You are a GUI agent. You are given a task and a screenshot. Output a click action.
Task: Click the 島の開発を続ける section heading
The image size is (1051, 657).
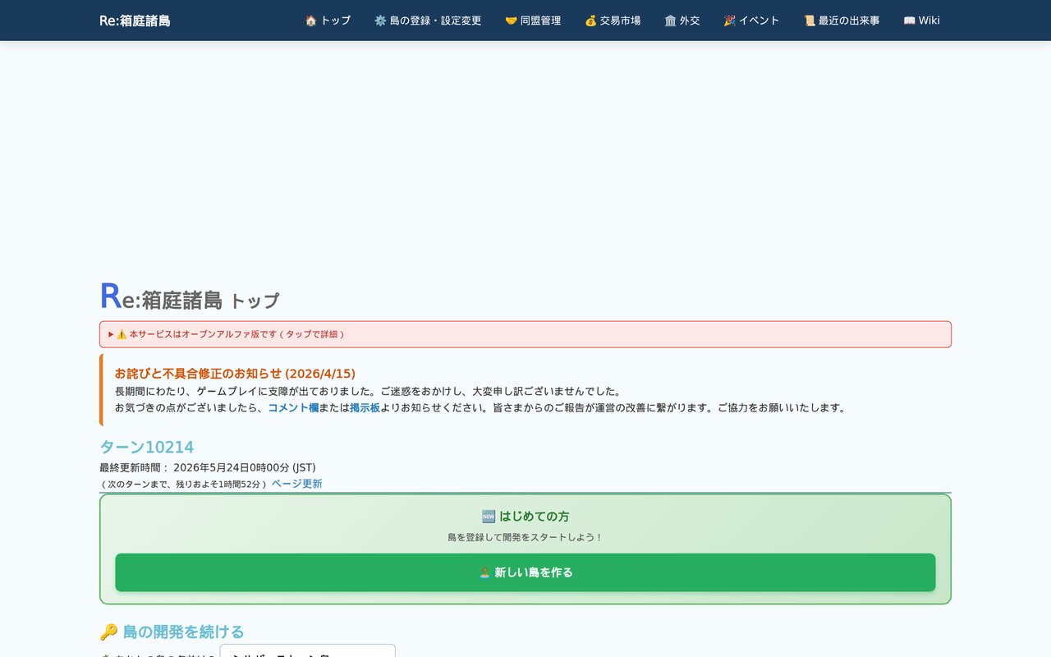(172, 632)
